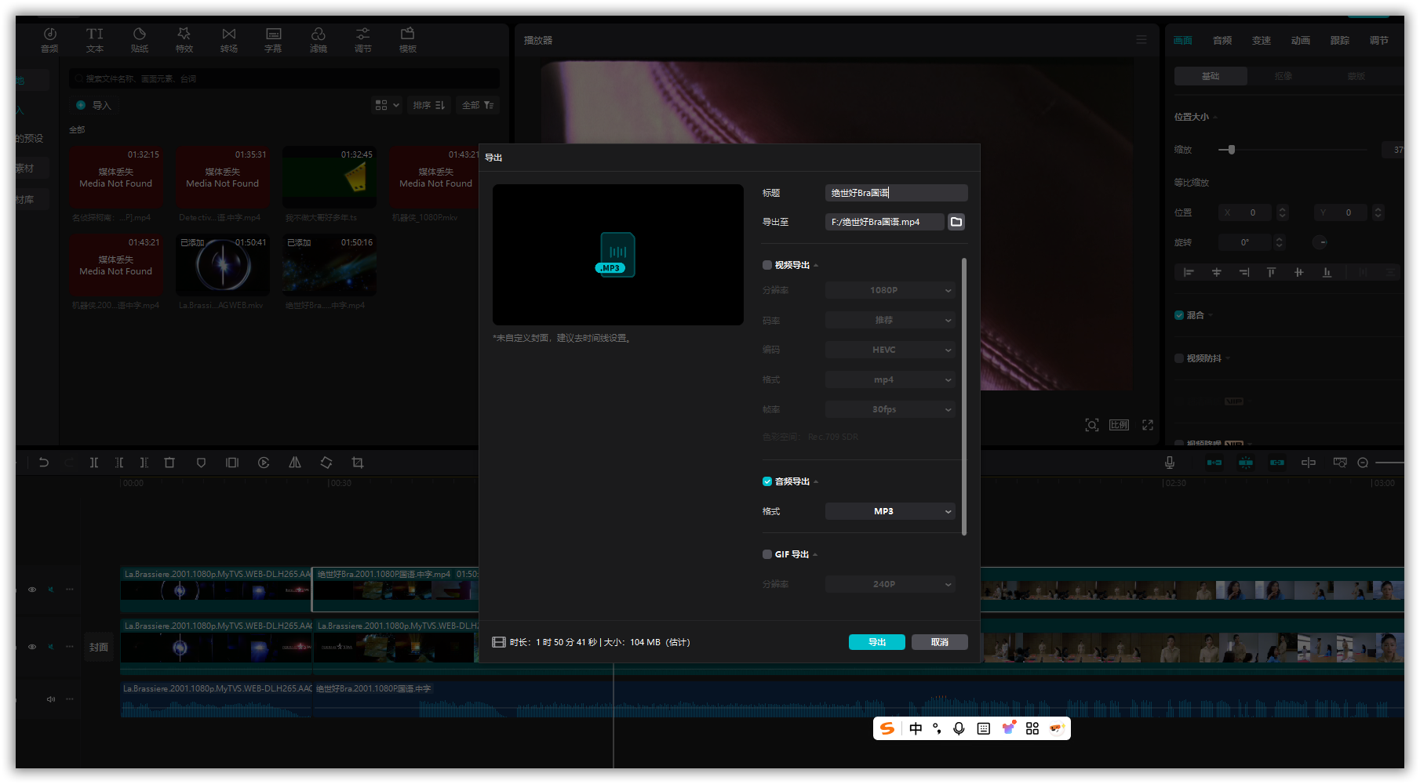The height and width of the screenshot is (784, 1420).
Task: Click the mirror flip icon in timeline toolbar
Action: click(295, 463)
